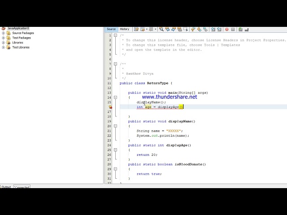Click the Source Packages folder icon

tap(9, 33)
